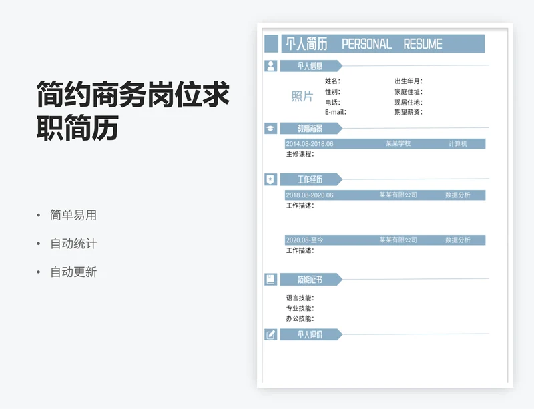This screenshot has width=534, height=409.
Task: Click the 简单易用 bullet item
Action: 73,215
